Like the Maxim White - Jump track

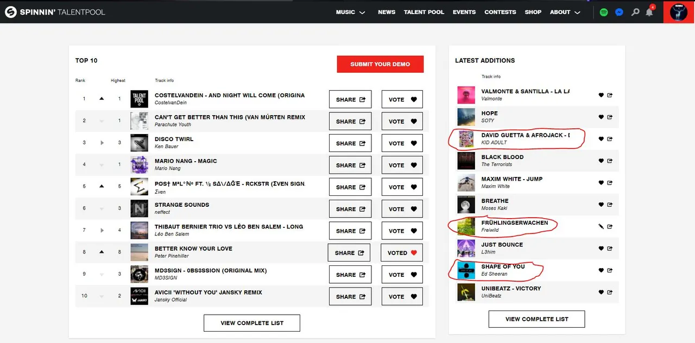(601, 182)
